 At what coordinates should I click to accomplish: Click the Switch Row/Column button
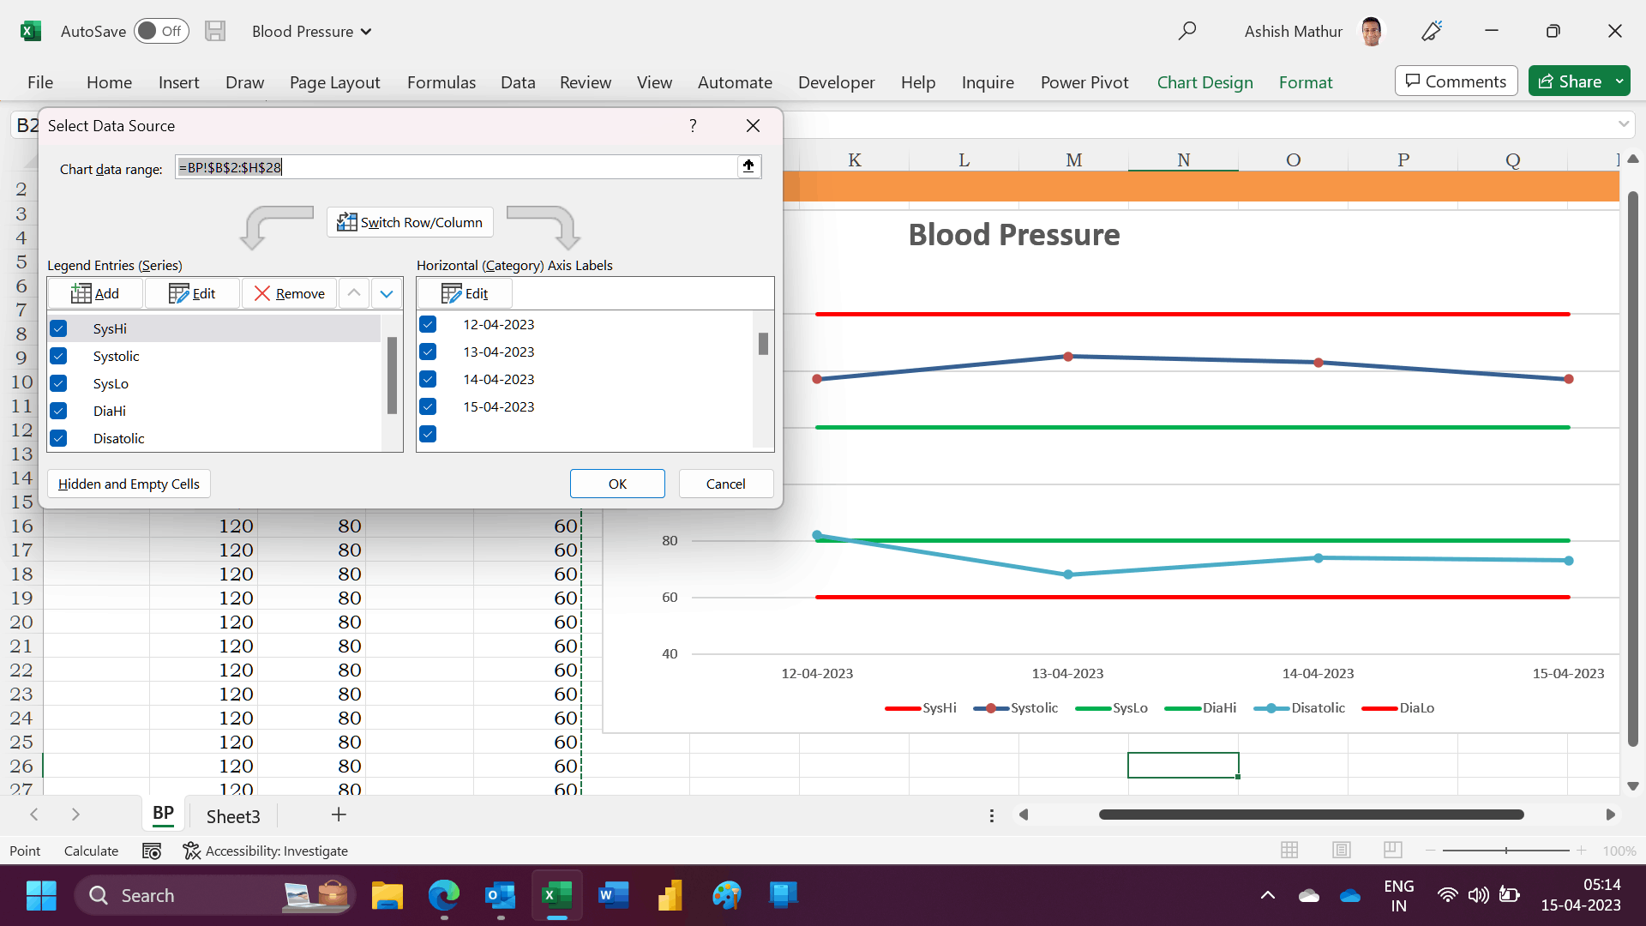410,222
